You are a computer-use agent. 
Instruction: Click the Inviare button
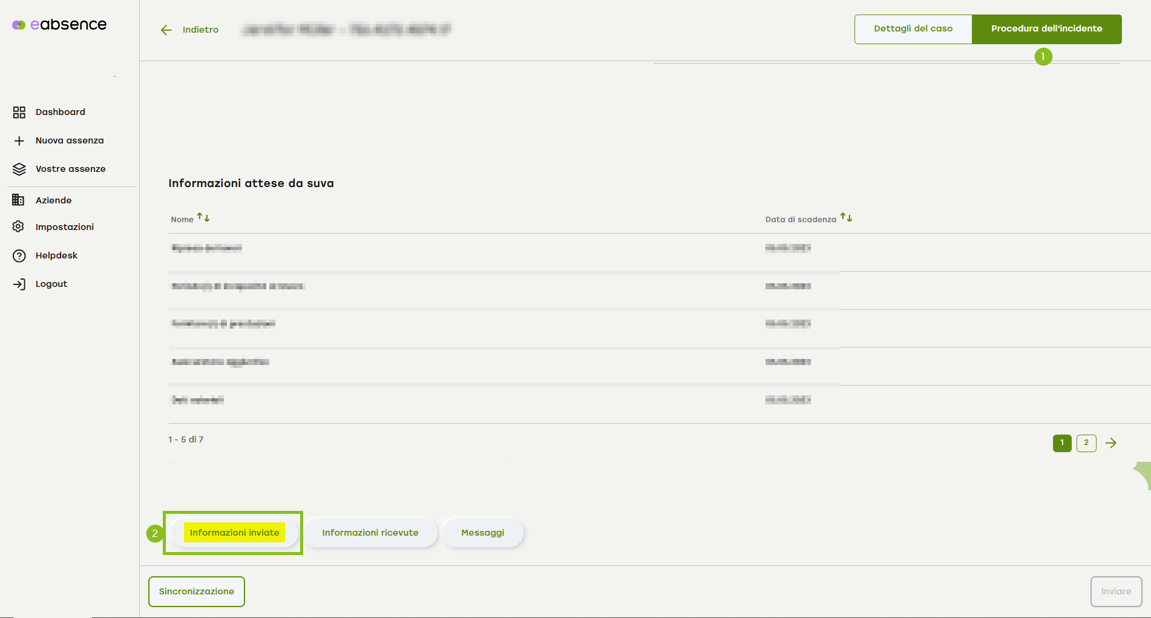[x=1117, y=591]
